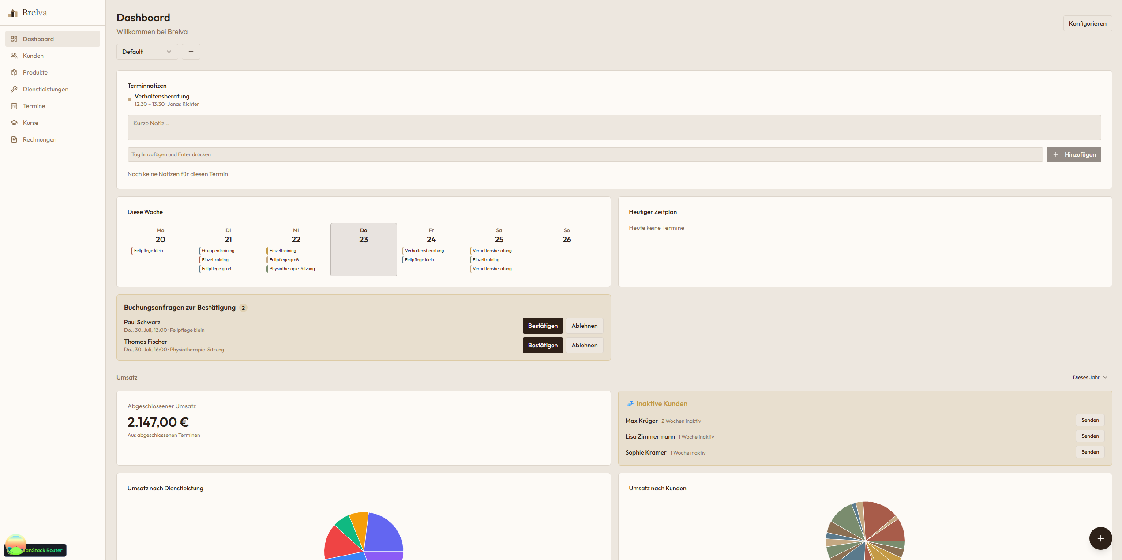This screenshot has width=1122, height=560.
Task: Confirm Paul Schwarz booking request
Action: pyautogui.click(x=543, y=326)
